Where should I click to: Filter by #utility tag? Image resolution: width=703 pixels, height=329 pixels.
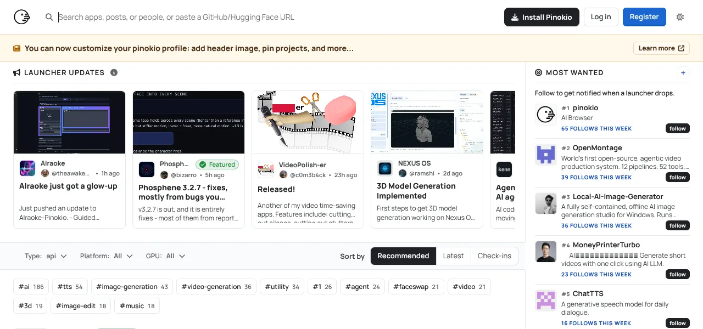point(282,287)
